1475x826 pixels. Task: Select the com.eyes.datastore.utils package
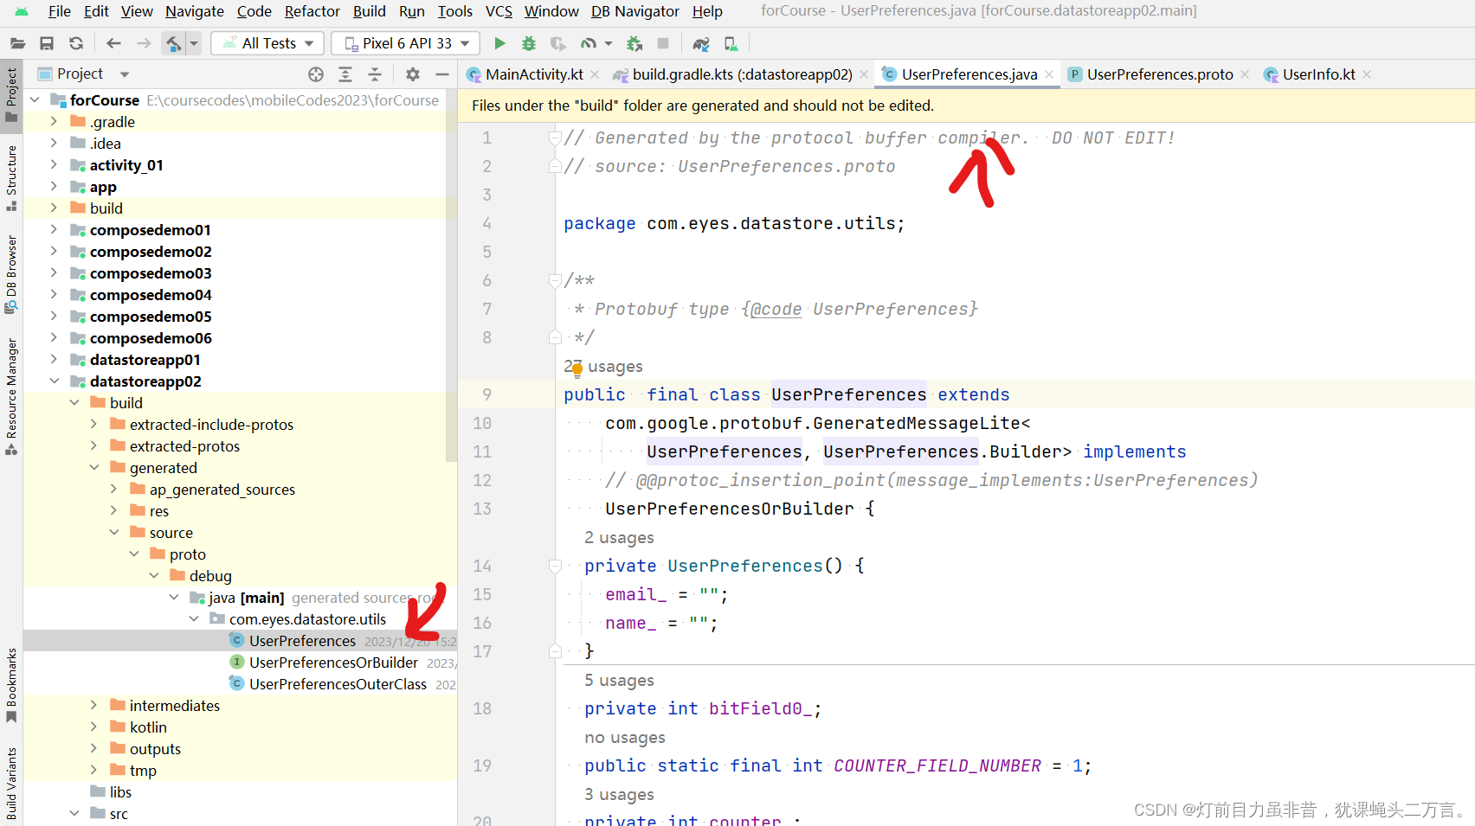point(307,619)
